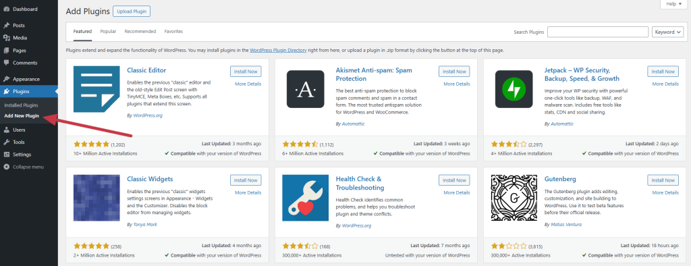Click the Dashboard gauge icon in sidebar
The height and width of the screenshot is (266, 691).
pos(6,9)
